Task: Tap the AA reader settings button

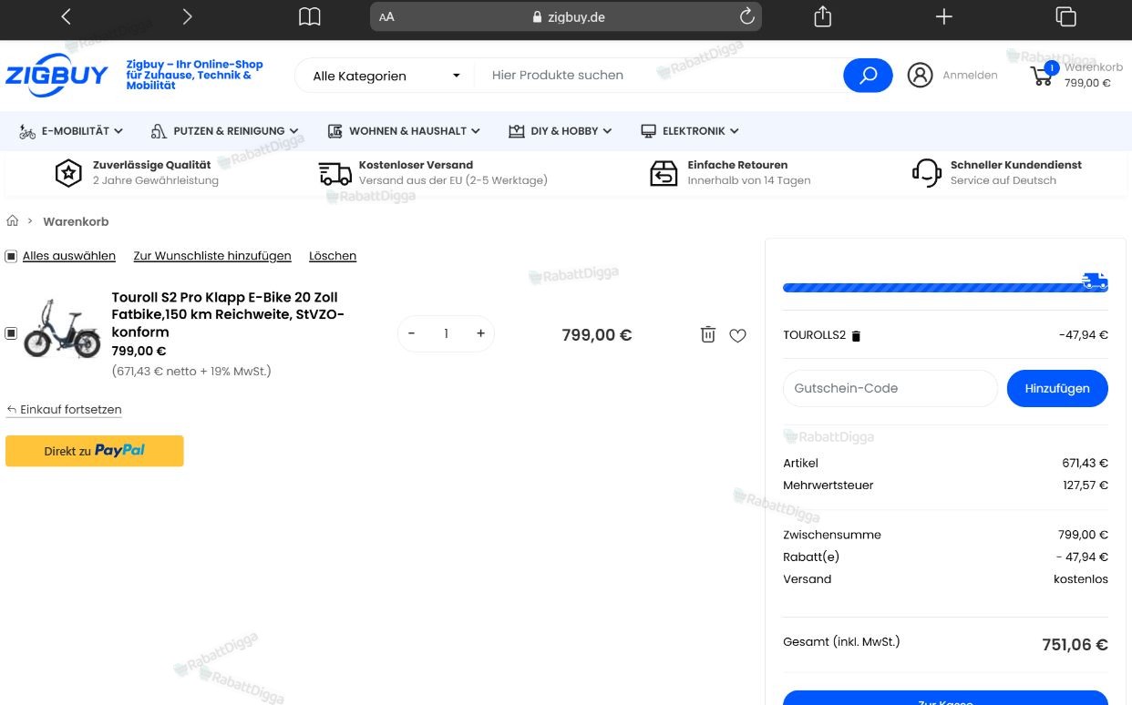Action: click(x=386, y=16)
